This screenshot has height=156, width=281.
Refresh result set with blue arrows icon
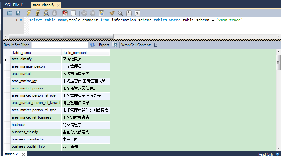(92, 45)
